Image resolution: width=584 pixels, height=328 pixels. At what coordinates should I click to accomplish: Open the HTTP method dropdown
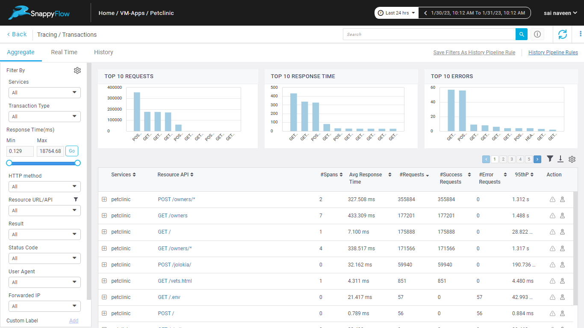[x=44, y=186]
